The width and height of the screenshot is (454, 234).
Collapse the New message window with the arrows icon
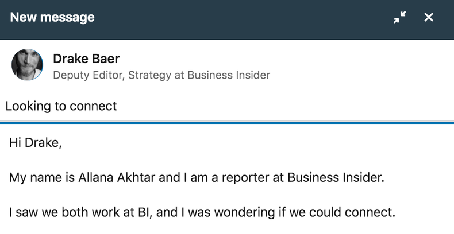(399, 18)
